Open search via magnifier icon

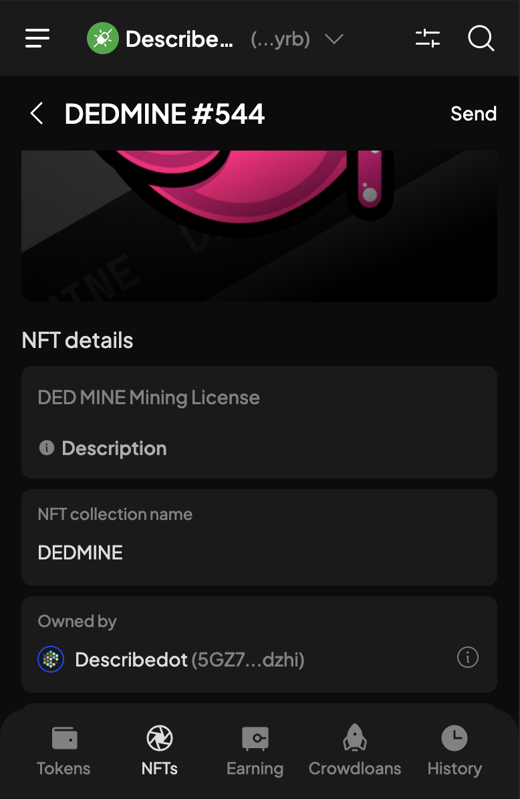[481, 38]
